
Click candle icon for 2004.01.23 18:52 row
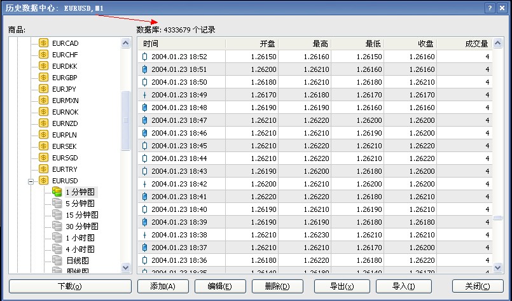pos(145,57)
